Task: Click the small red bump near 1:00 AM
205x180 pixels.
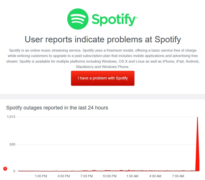Action: click(129, 170)
